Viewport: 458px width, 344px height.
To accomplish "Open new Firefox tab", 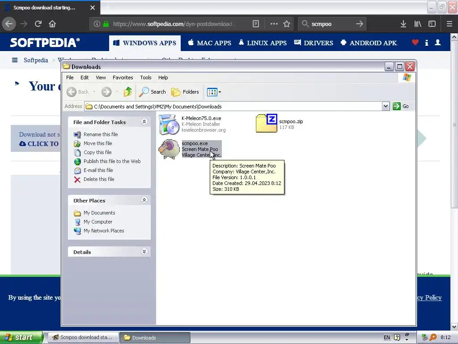I will 108,8.
